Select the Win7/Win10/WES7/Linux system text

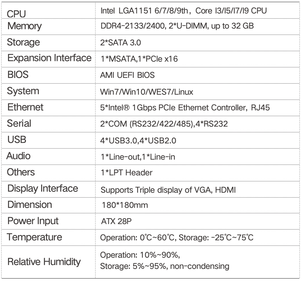147,92
